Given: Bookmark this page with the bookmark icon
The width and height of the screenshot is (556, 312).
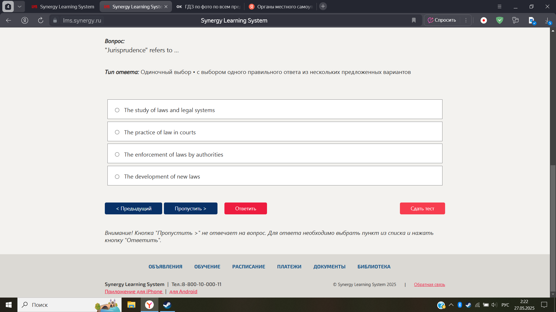Looking at the screenshot, I should coord(414,20).
